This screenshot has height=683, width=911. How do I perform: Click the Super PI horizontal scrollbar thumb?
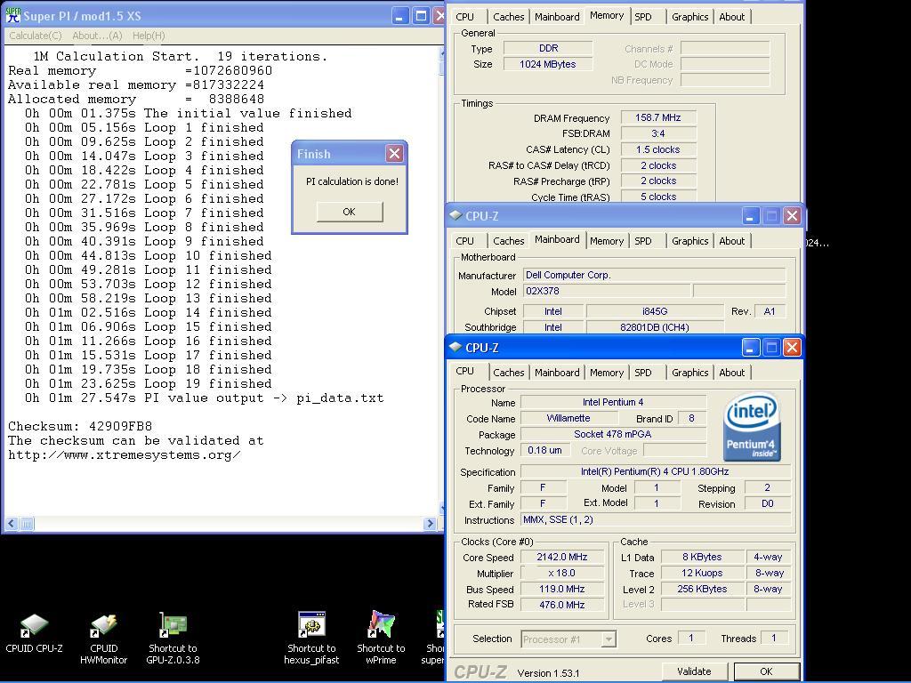click(x=27, y=523)
